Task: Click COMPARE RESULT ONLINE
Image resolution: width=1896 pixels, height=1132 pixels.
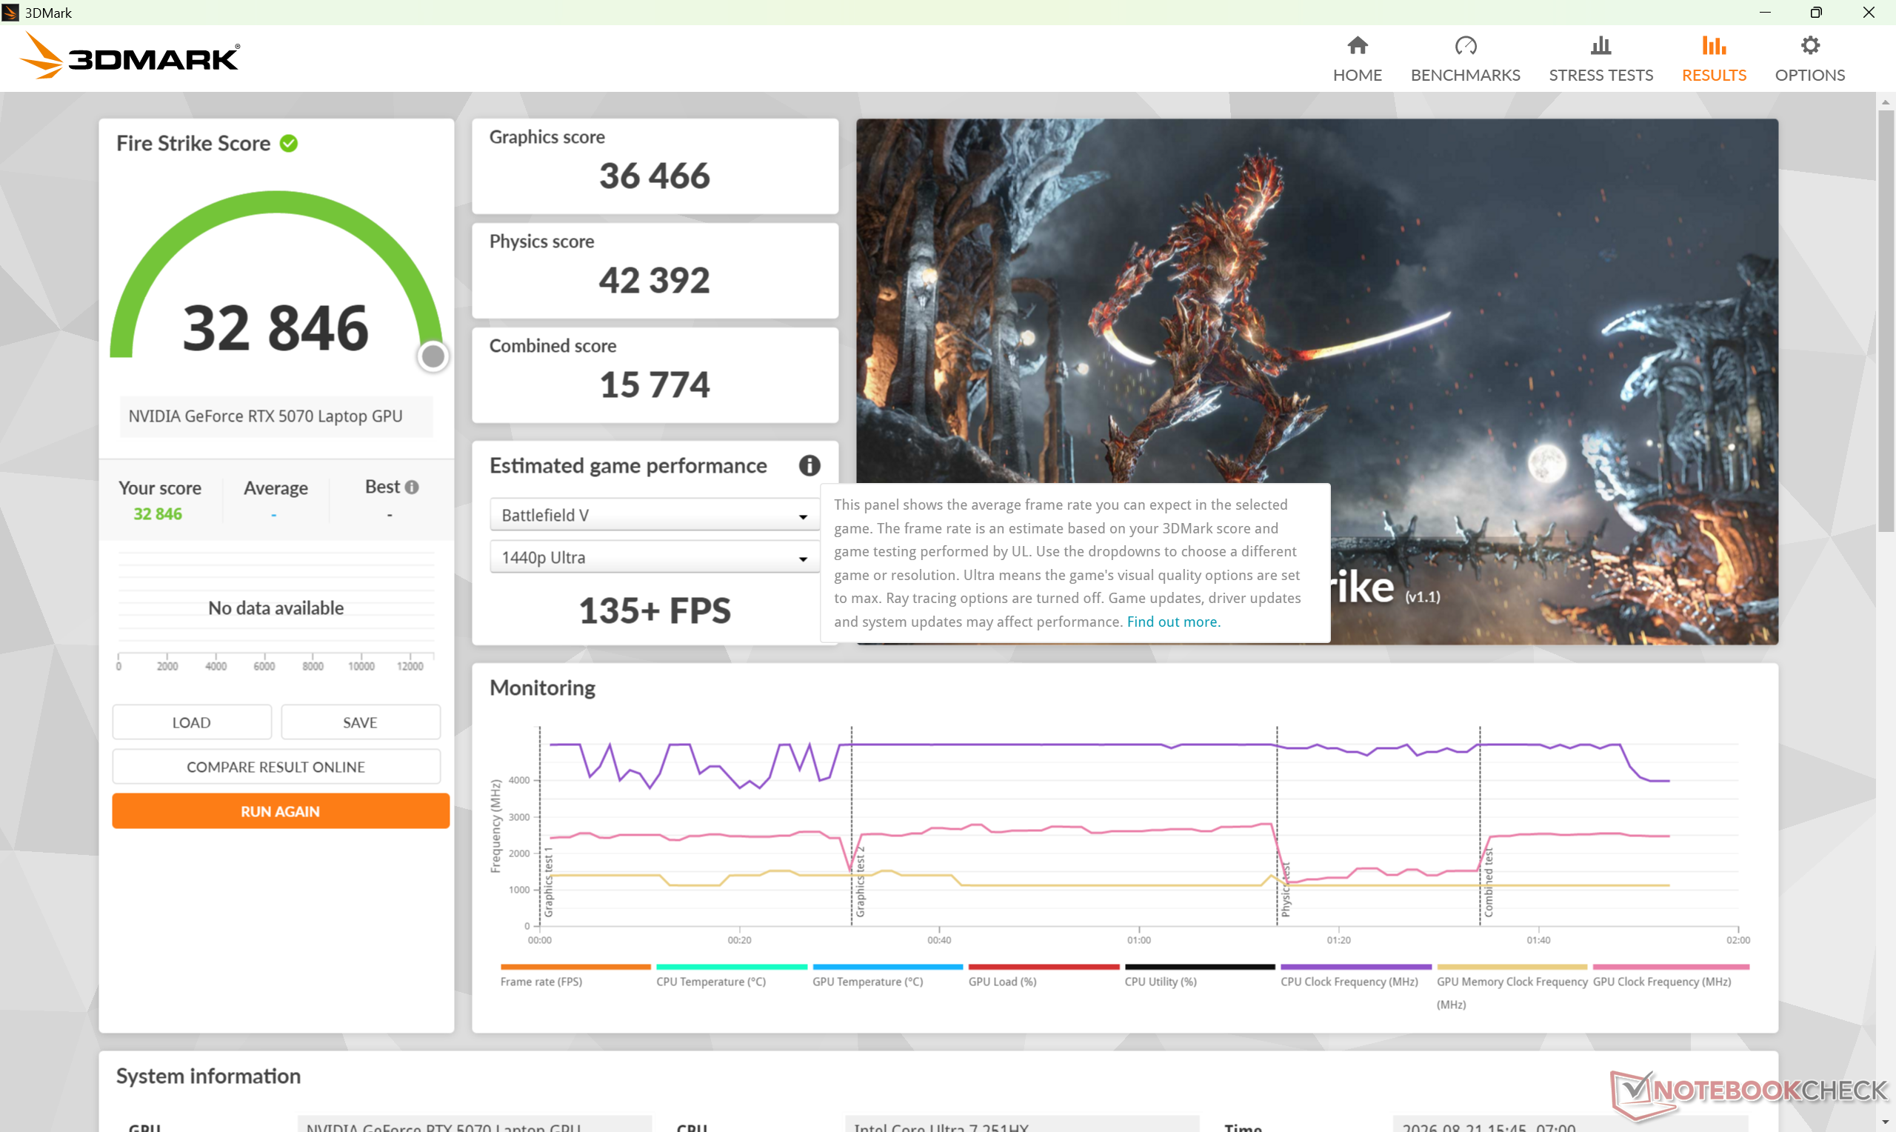Action: pos(276,767)
